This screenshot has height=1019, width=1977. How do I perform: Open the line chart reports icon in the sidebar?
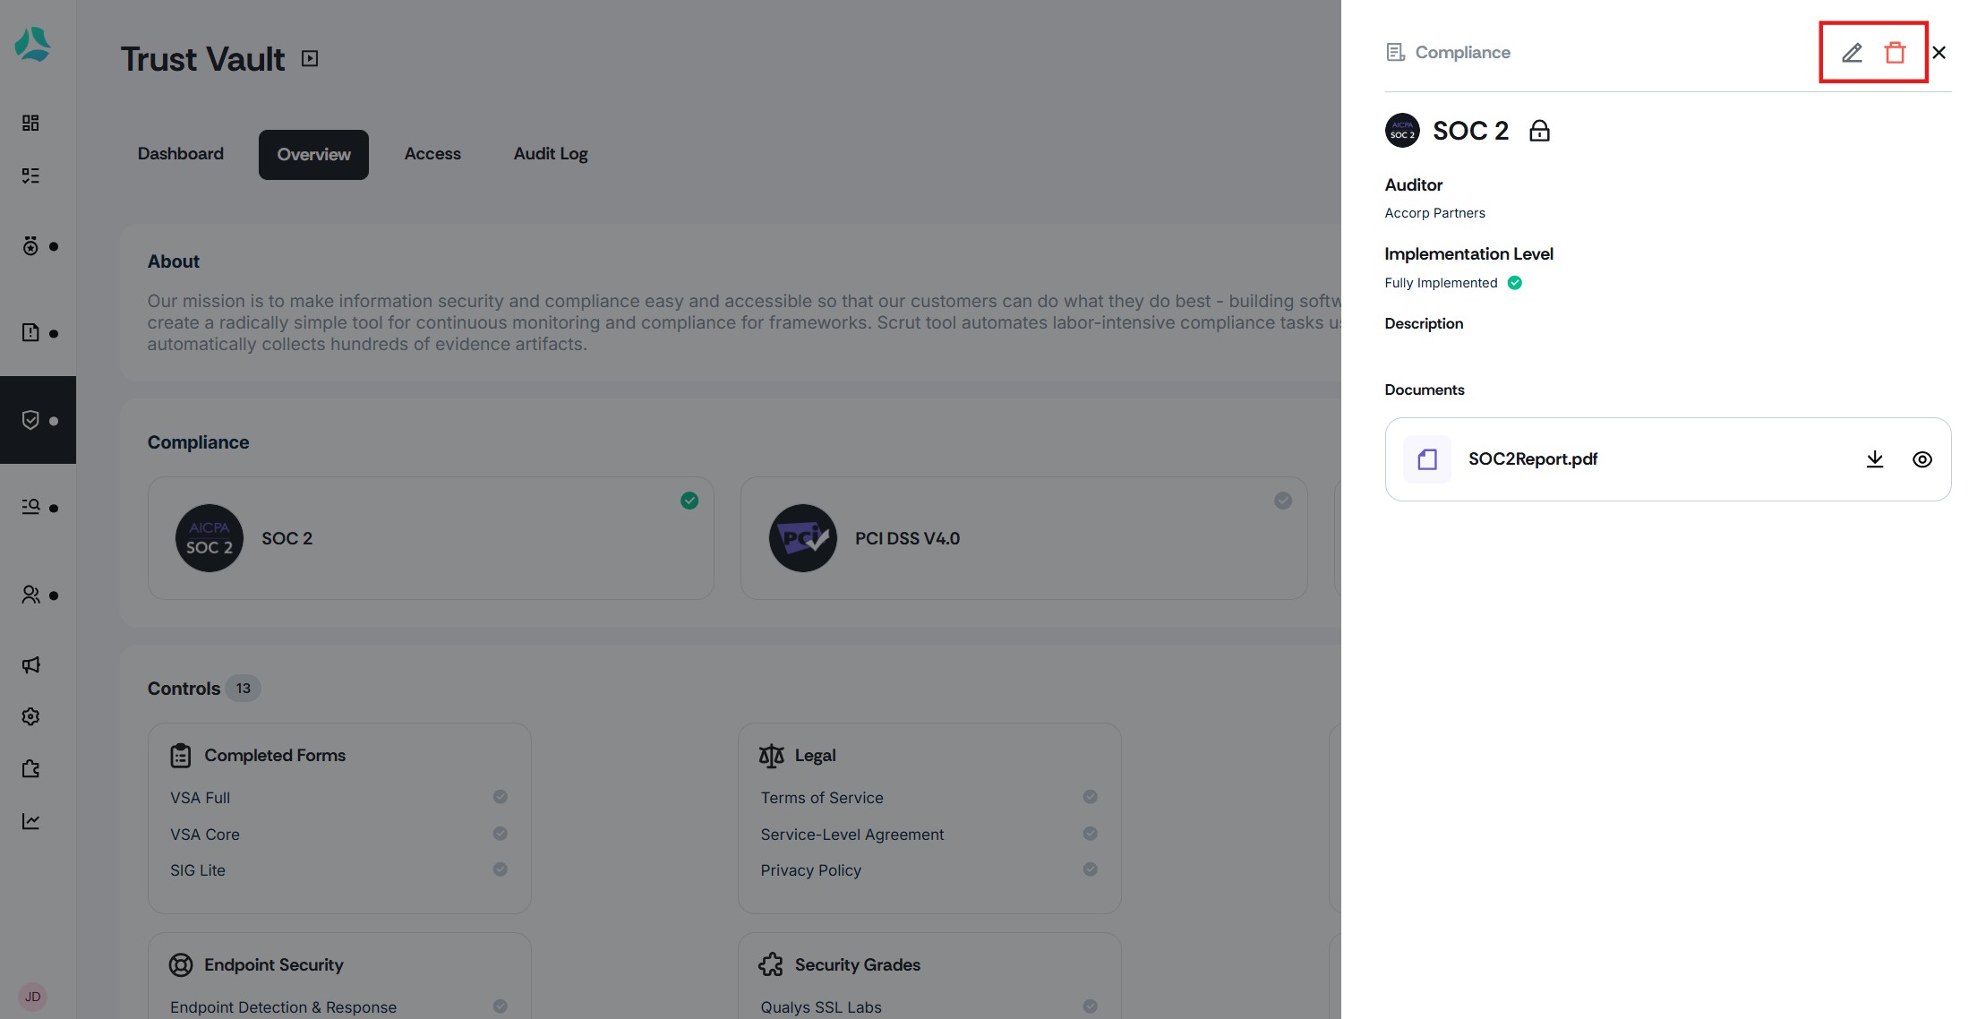click(30, 821)
